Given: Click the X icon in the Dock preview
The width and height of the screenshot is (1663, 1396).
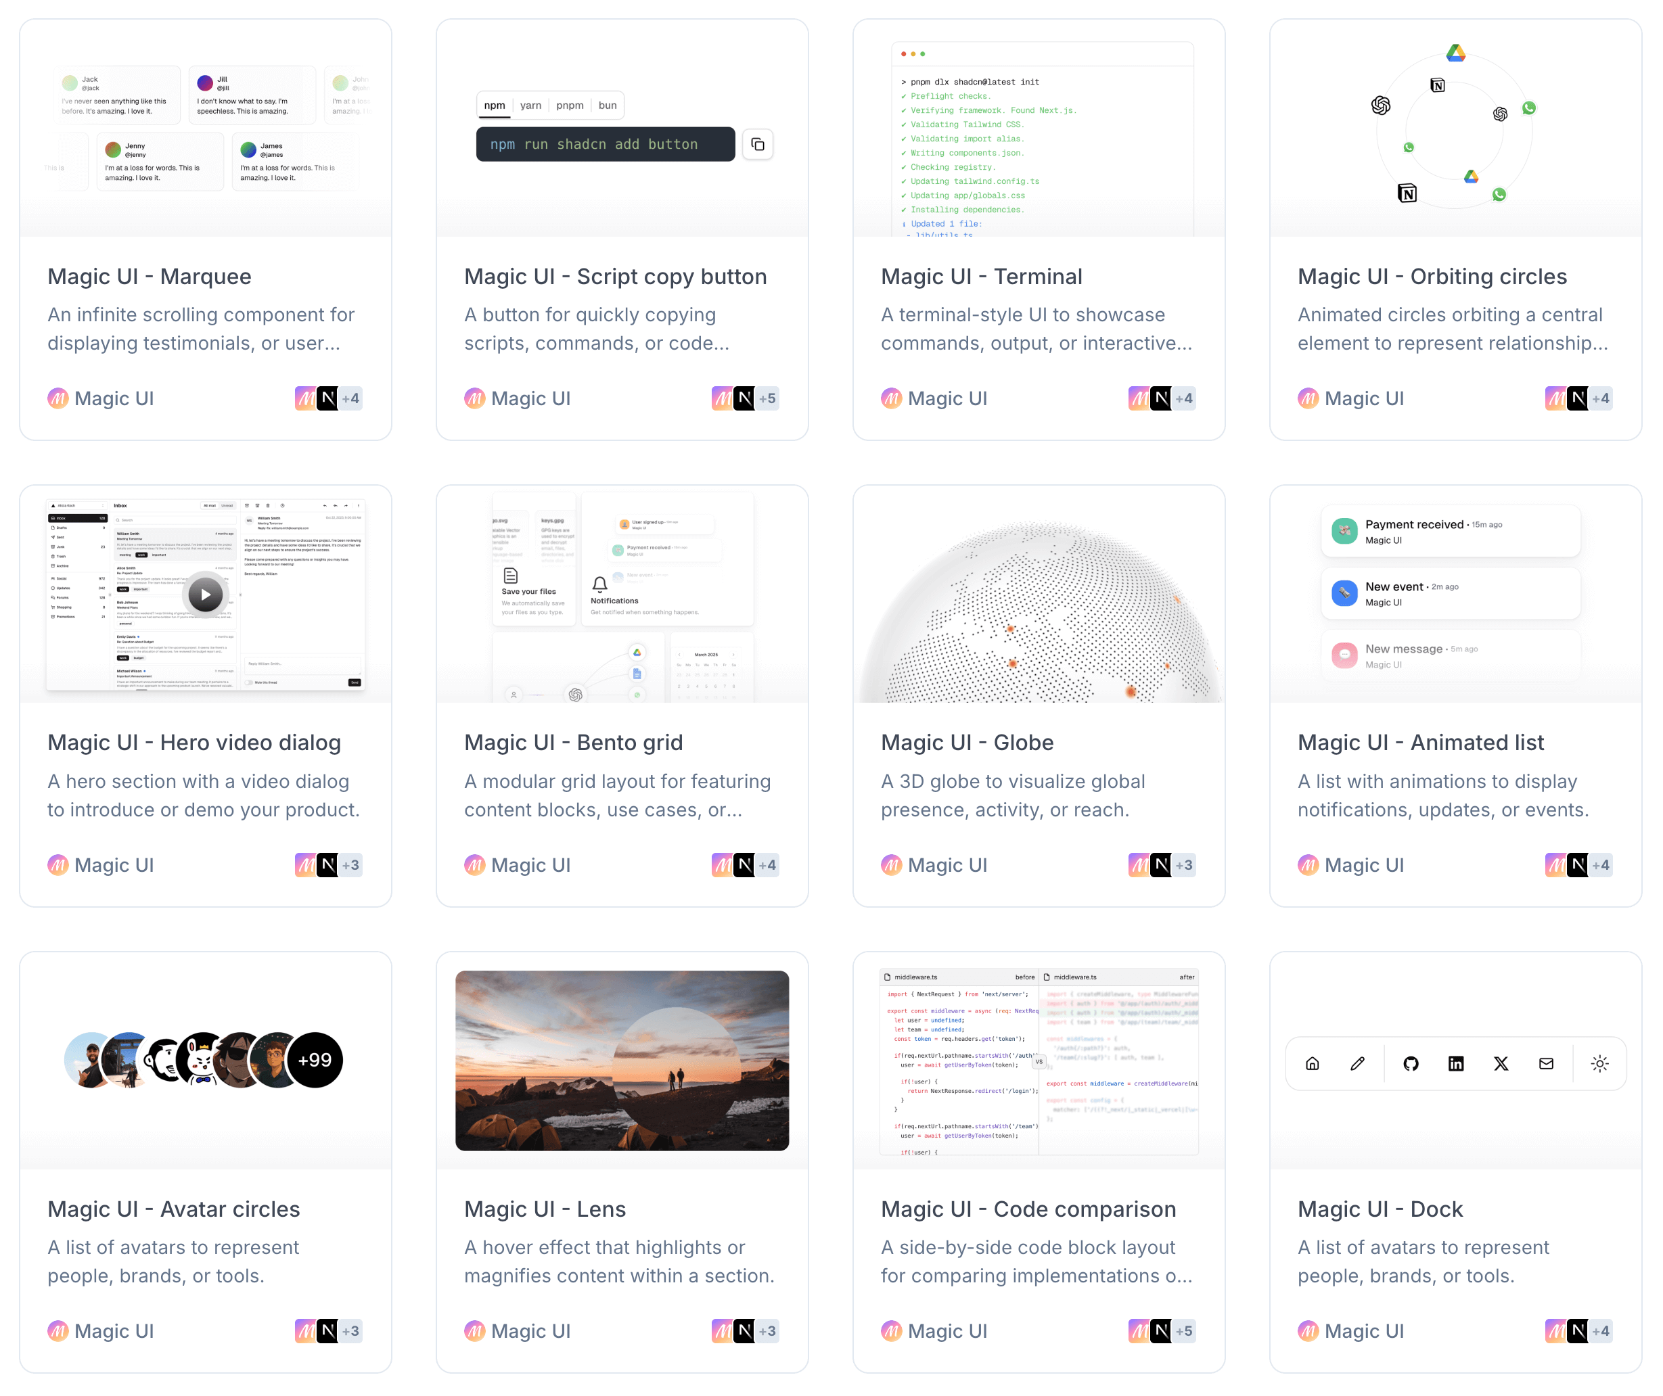Looking at the screenshot, I should [1501, 1063].
